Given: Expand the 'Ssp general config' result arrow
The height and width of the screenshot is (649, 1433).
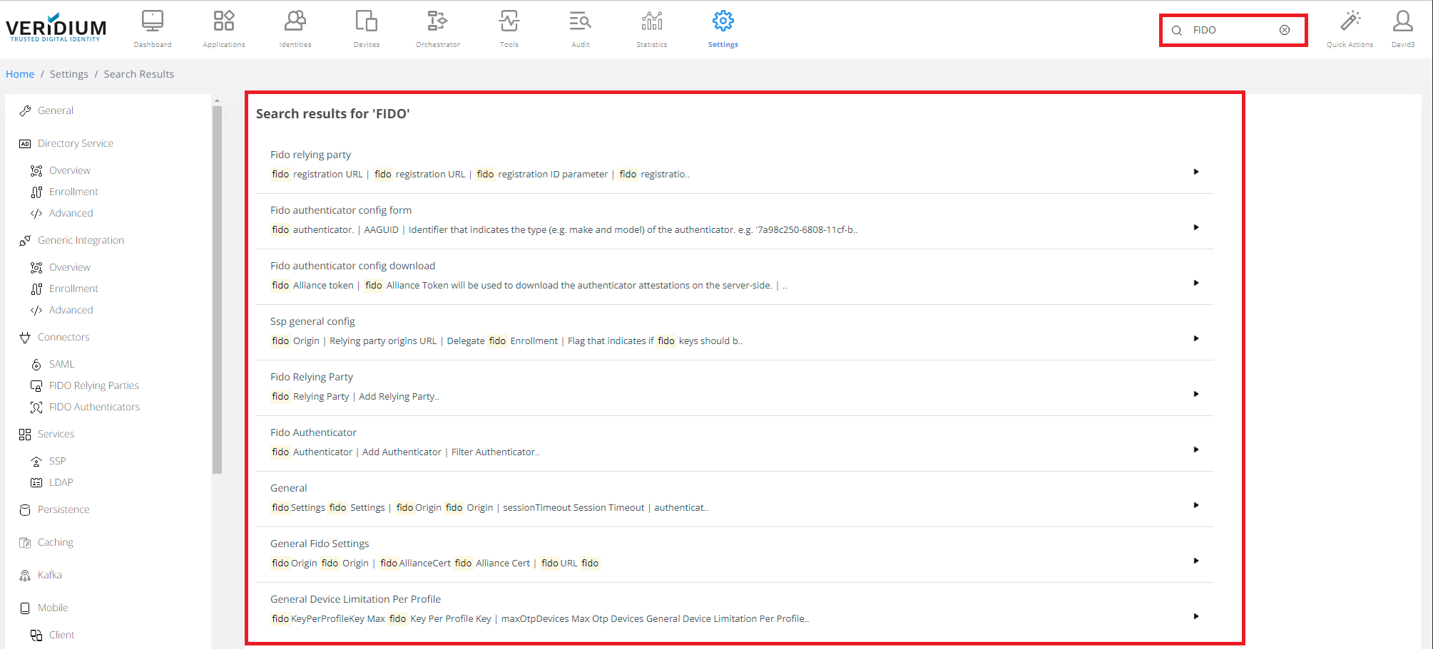Looking at the screenshot, I should [1196, 338].
